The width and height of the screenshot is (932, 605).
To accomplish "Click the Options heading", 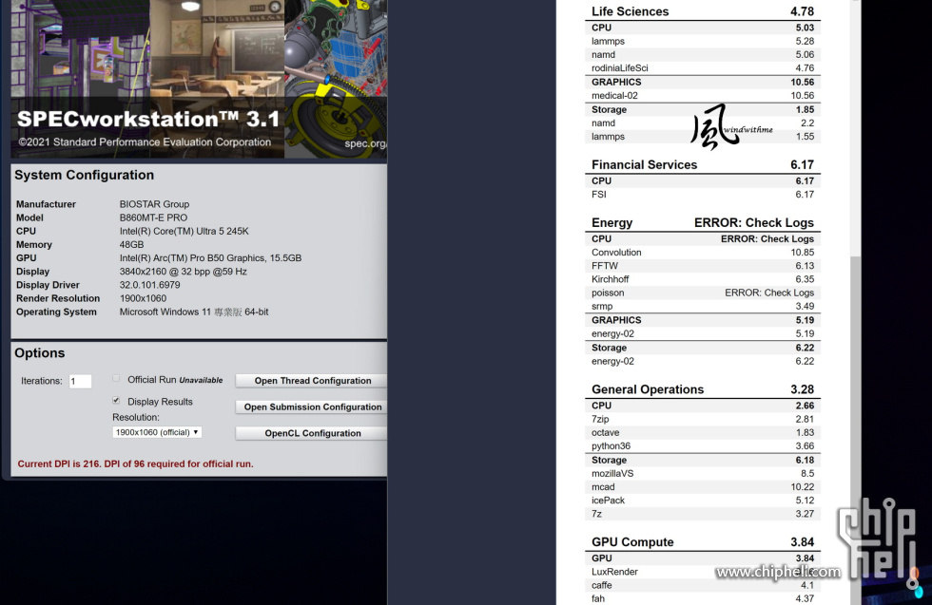I will click(x=40, y=353).
